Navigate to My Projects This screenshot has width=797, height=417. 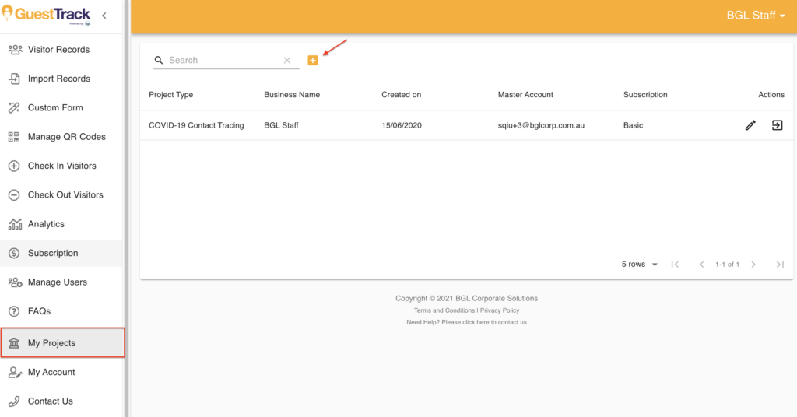(51, 343)
